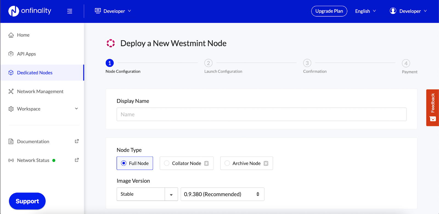
Task: Click the 'Display Name' label
Action: [133, 101]
